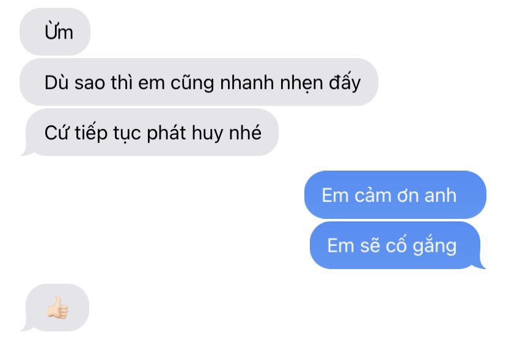Click the word 'nhanh' in the gray message

pyautogui.click(x=248, y=83)
